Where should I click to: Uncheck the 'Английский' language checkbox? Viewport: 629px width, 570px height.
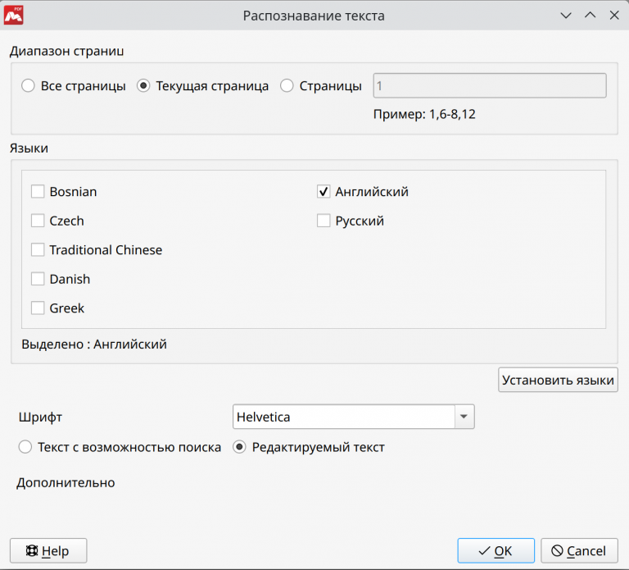click(324, 192)
